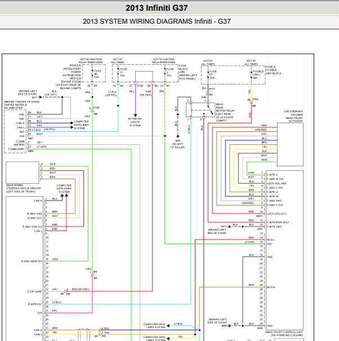Viewport: 339px width, 341px height.
Task: Click the 'FUSIBLE LINK I 40A' label
Action: 258,74
